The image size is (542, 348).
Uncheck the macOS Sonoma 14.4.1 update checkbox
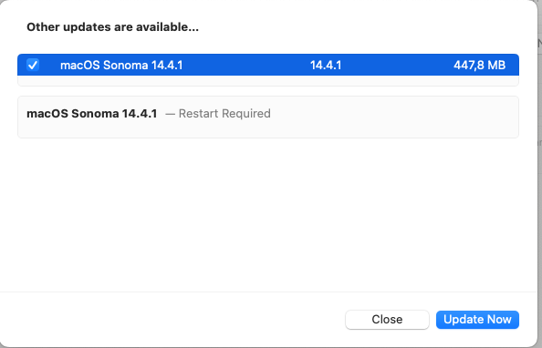(33, 65)
